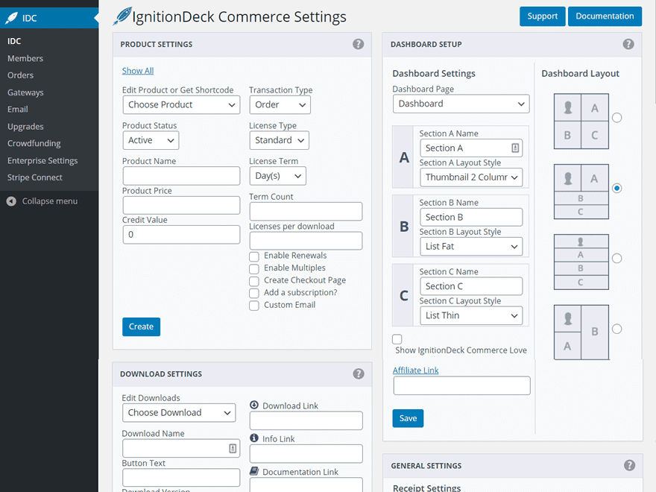Screen dimensions: 656x492
Task: Click the four-quadrant A B C layout thumbnail
Action: point(581,122)
